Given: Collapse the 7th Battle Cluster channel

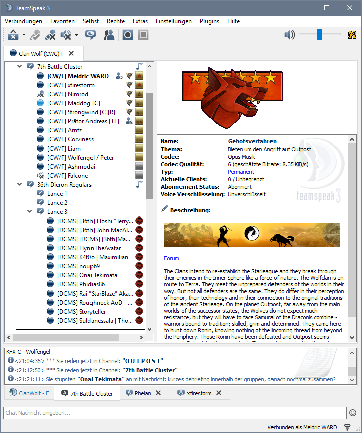Looking at the screenshot, I should pyautogui.click(x=20, y=67).
